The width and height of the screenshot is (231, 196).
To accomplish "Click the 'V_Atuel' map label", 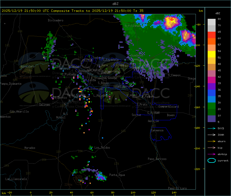I will [x=132, y=95].
